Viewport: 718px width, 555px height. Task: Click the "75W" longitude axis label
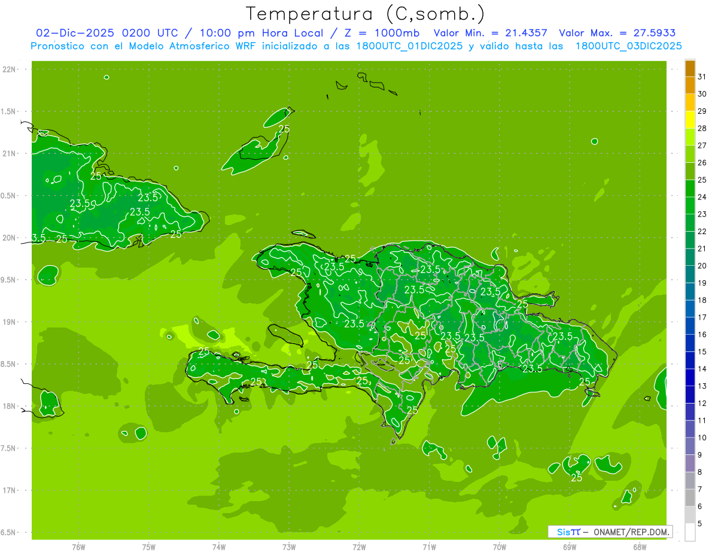tap(149, 547)
